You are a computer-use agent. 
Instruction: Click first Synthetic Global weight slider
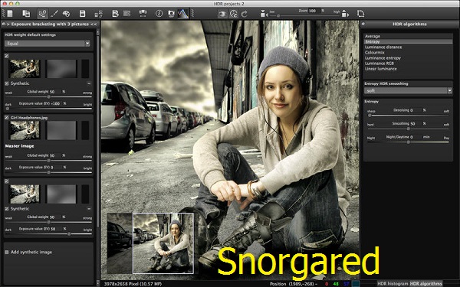coord(48,96)
